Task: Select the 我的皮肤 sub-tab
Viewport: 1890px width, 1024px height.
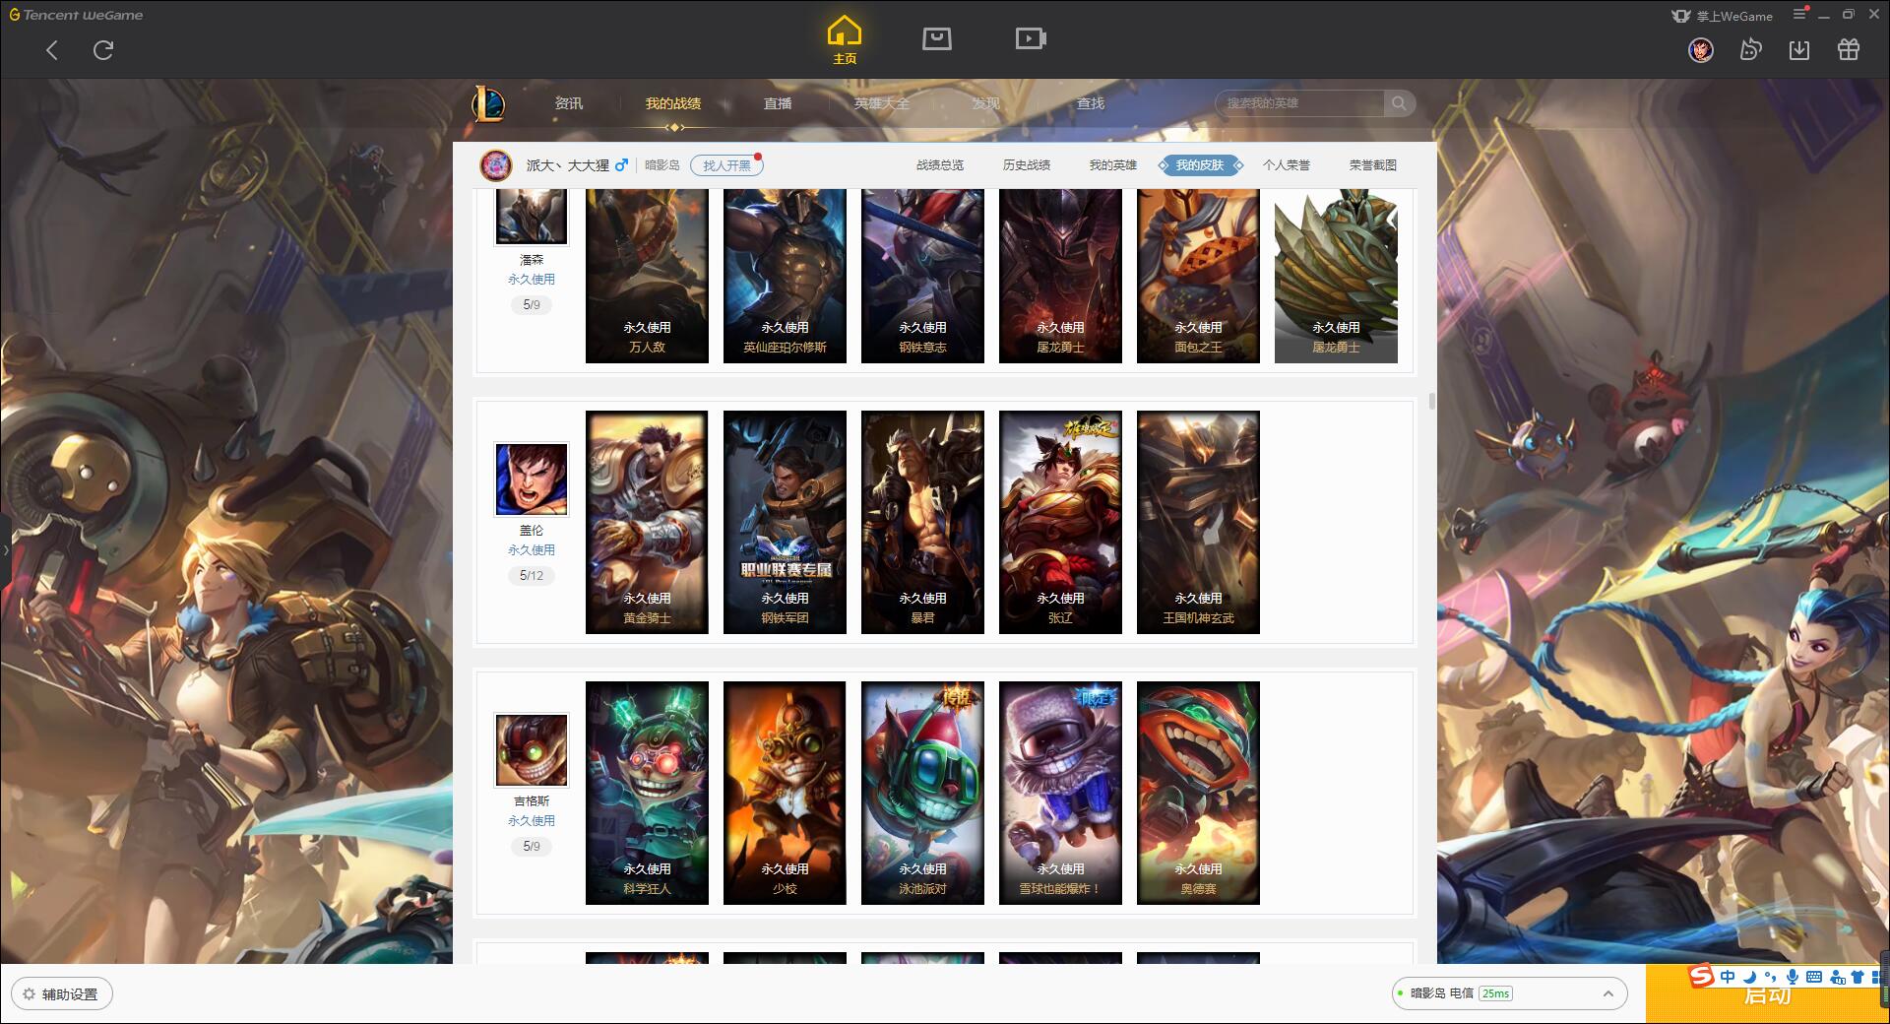Action: point(1200,165)
